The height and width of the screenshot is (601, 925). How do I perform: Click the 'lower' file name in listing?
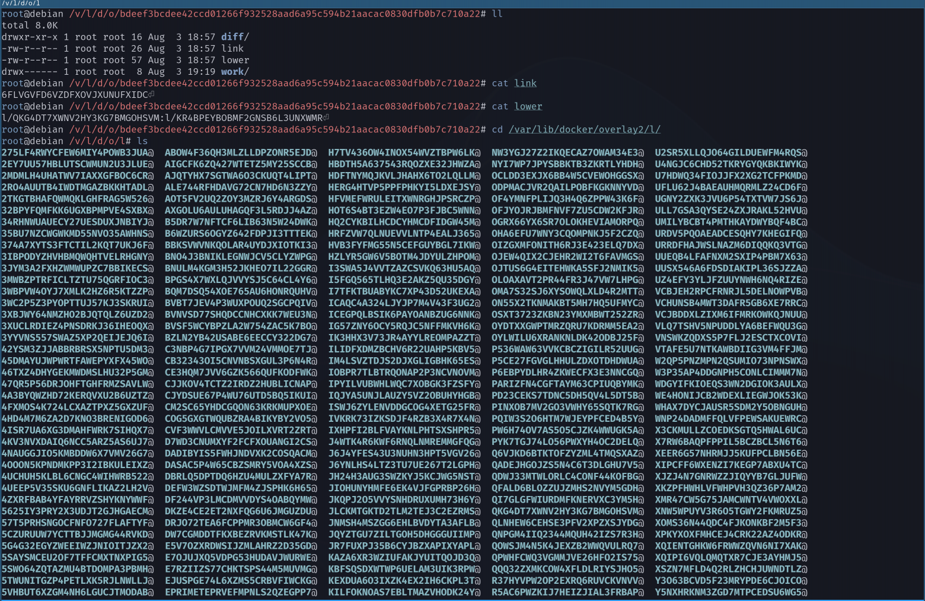click(x=235, y=60)
